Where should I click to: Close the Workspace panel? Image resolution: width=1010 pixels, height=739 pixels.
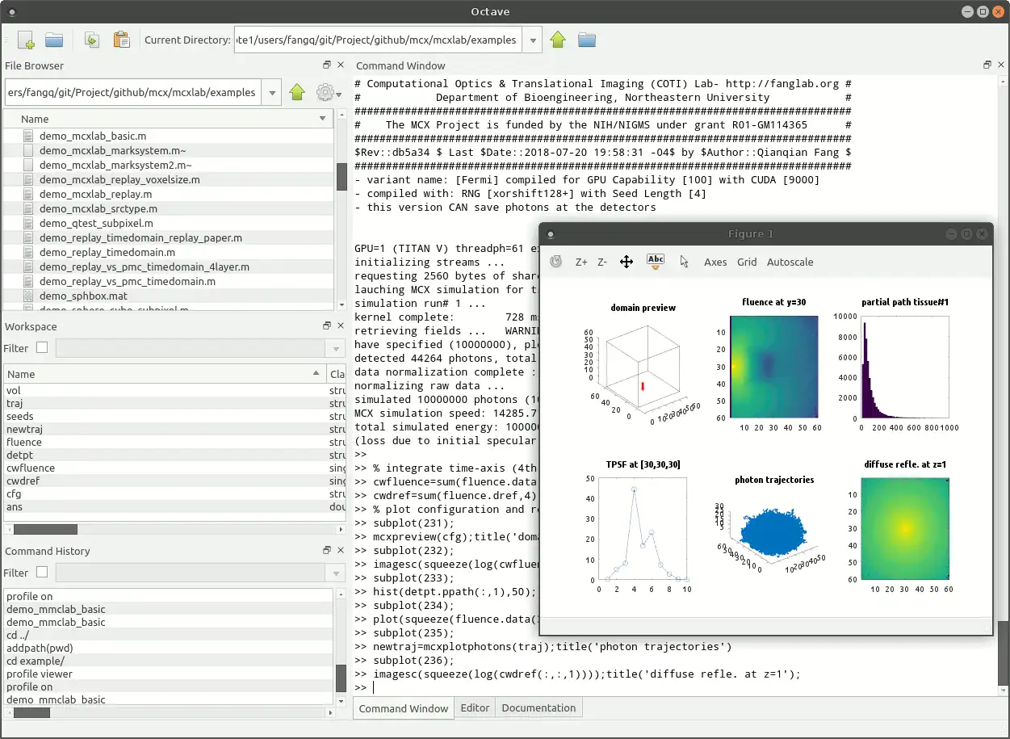click(341, 326)
